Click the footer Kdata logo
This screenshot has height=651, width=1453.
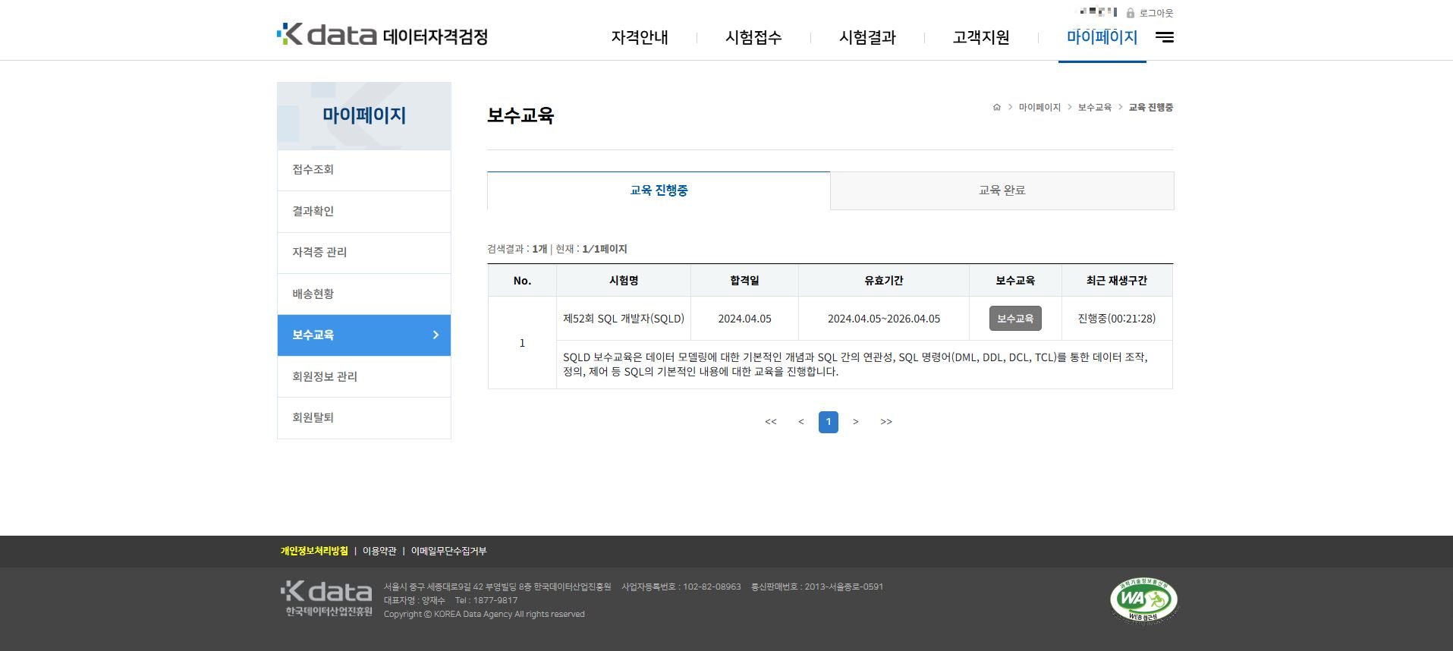pos(326,598)
